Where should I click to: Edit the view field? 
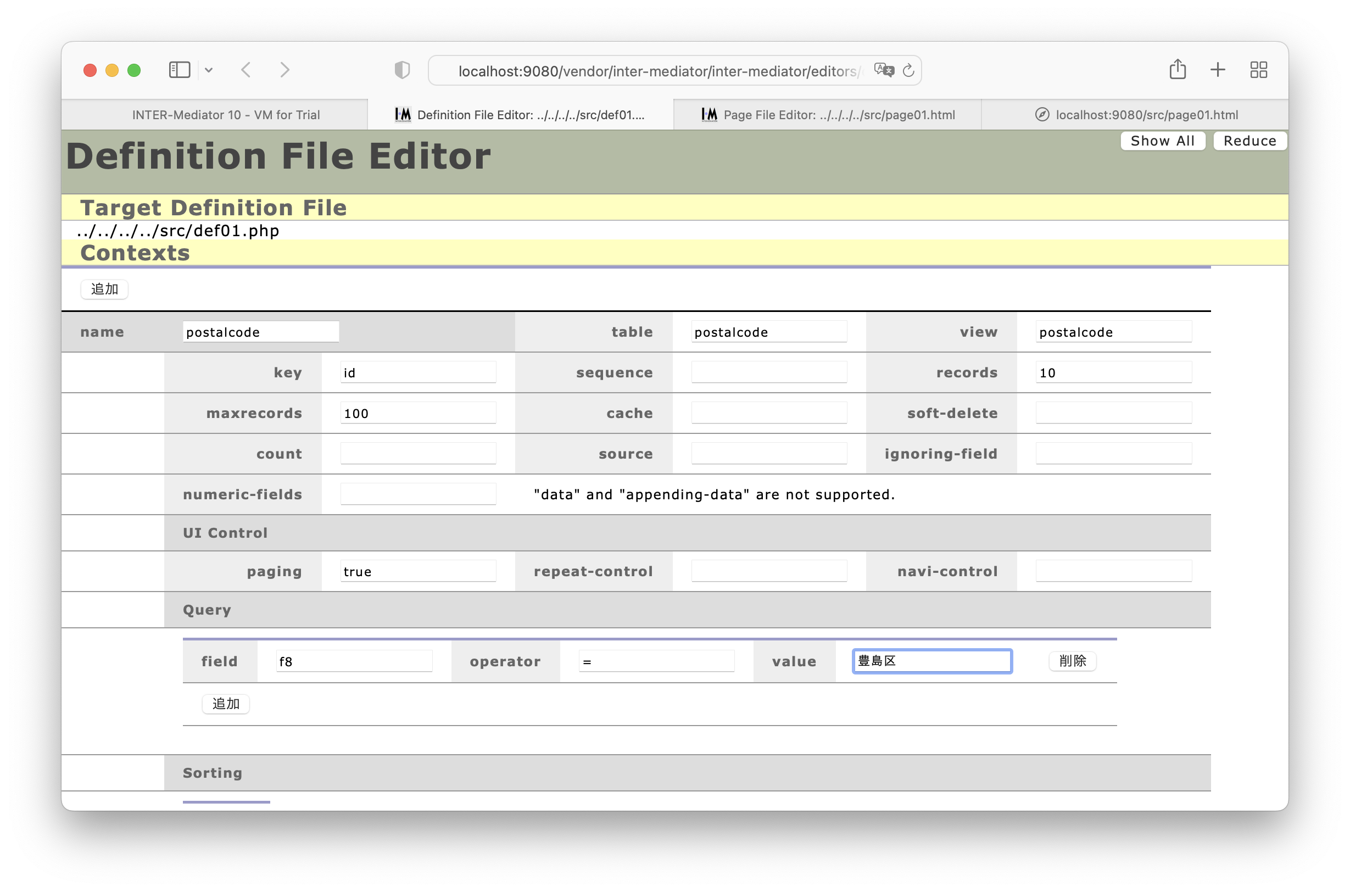coord(1113,332)
